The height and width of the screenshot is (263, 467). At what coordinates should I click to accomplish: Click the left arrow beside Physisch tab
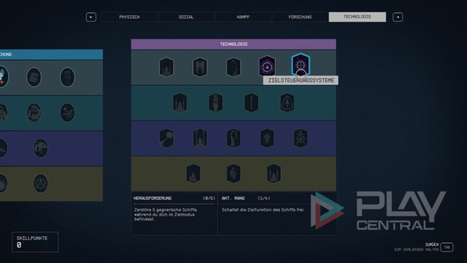pos(91,17)
